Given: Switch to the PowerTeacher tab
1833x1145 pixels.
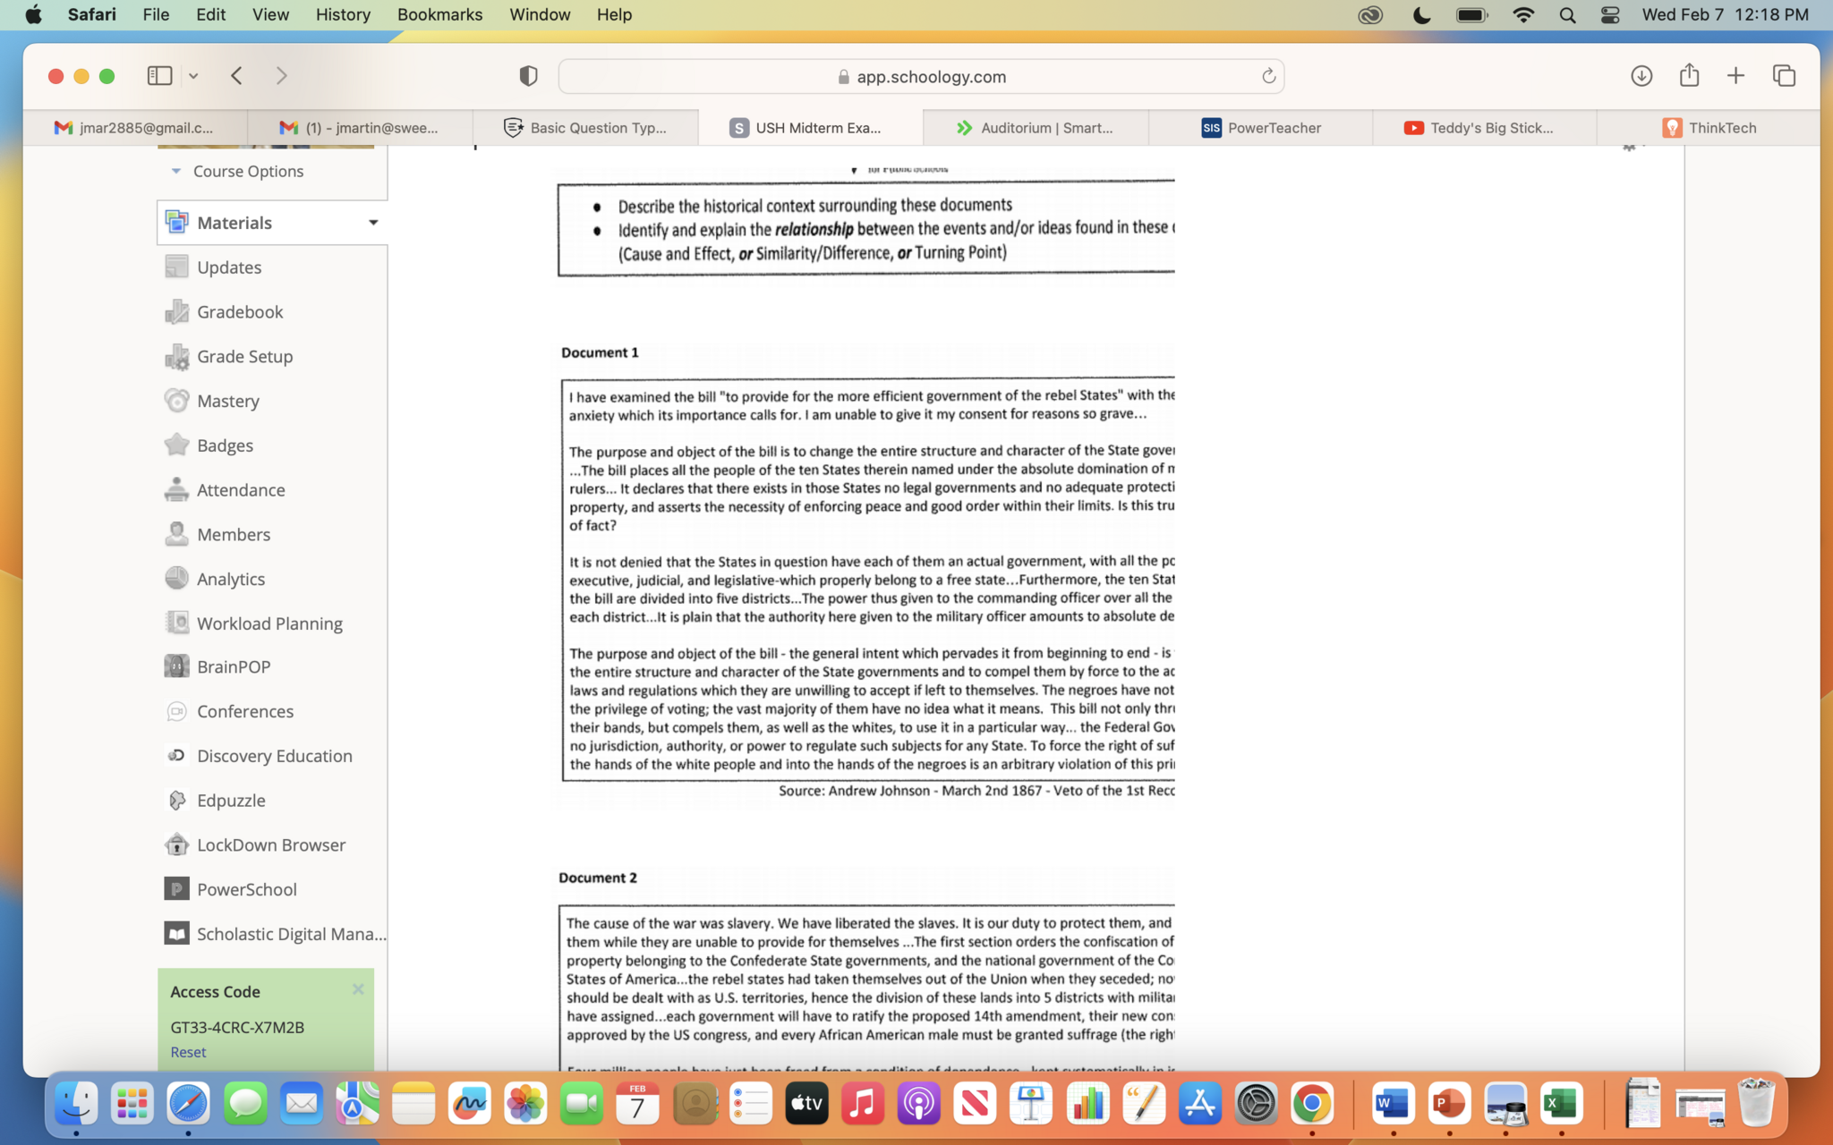Looking at the screenshot, I should pyautogui.click(x=1260, y=128).
